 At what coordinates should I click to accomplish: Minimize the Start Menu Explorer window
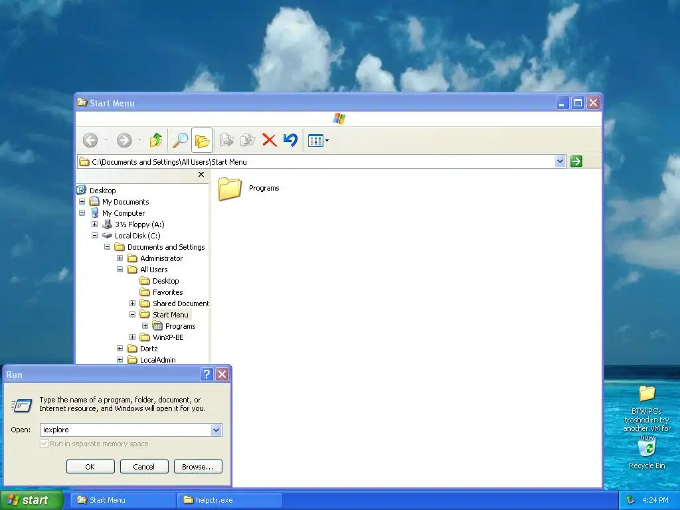pyautogui.click(x=562, y=103)
